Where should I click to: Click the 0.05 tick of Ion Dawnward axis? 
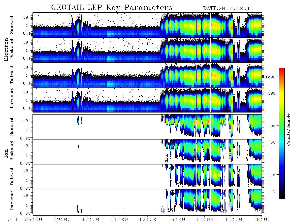pyautogui.click(x=25, y=213)
